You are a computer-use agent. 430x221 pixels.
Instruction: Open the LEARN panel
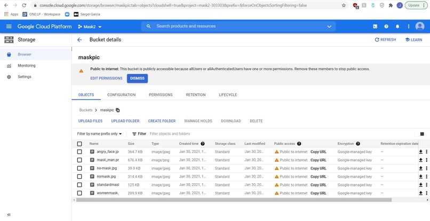[x=413, y=40]
